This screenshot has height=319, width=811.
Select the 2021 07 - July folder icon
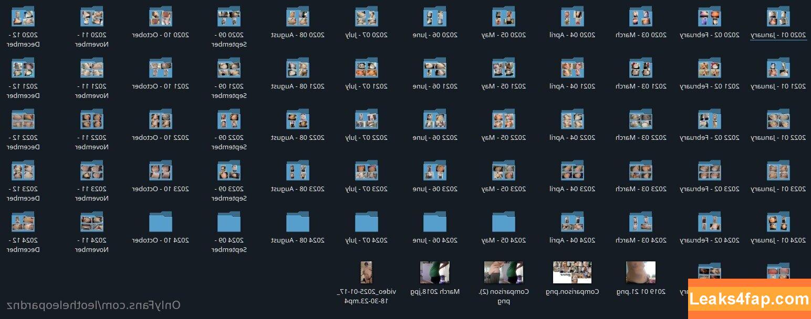[367, 68]
